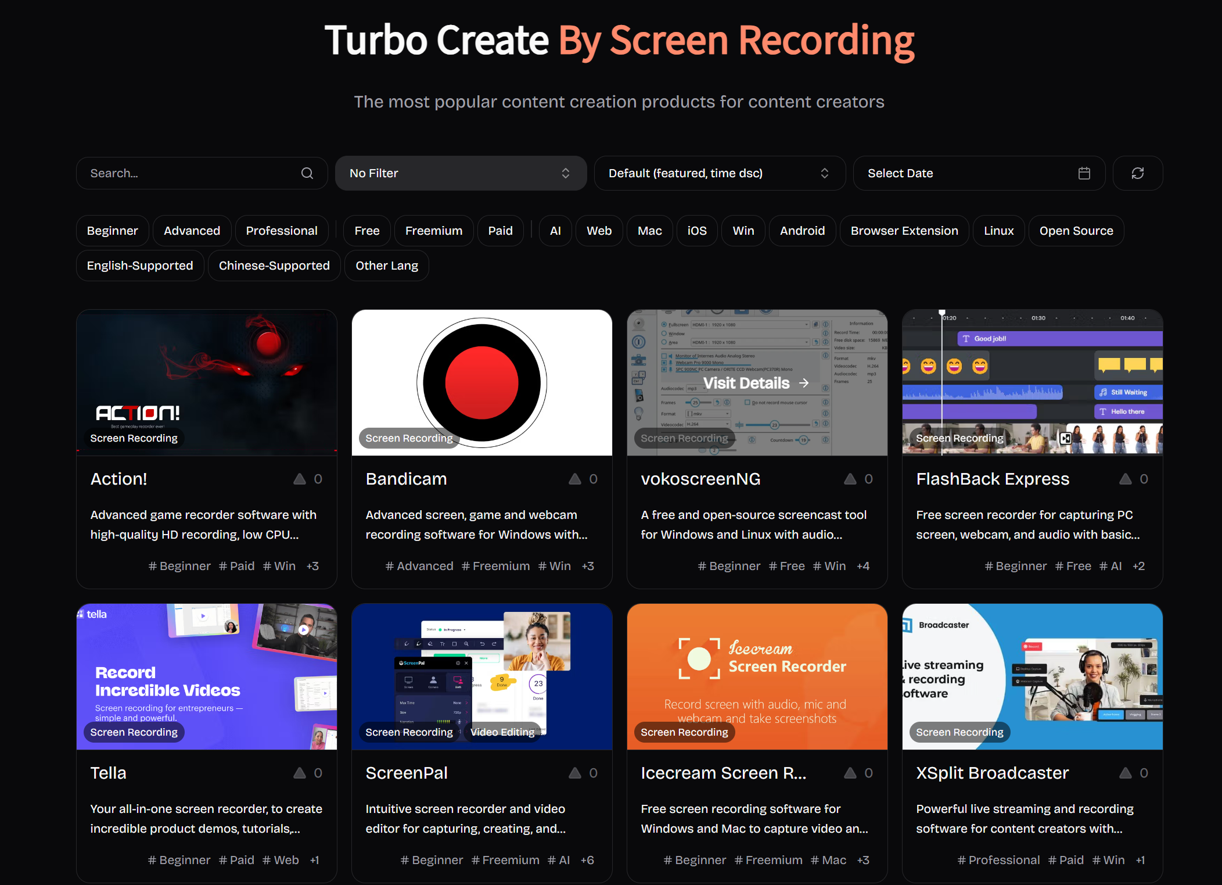This screenshot has height=885, width=1222.
Task: Open the ScreenPal title link
Action: (407, 773)
